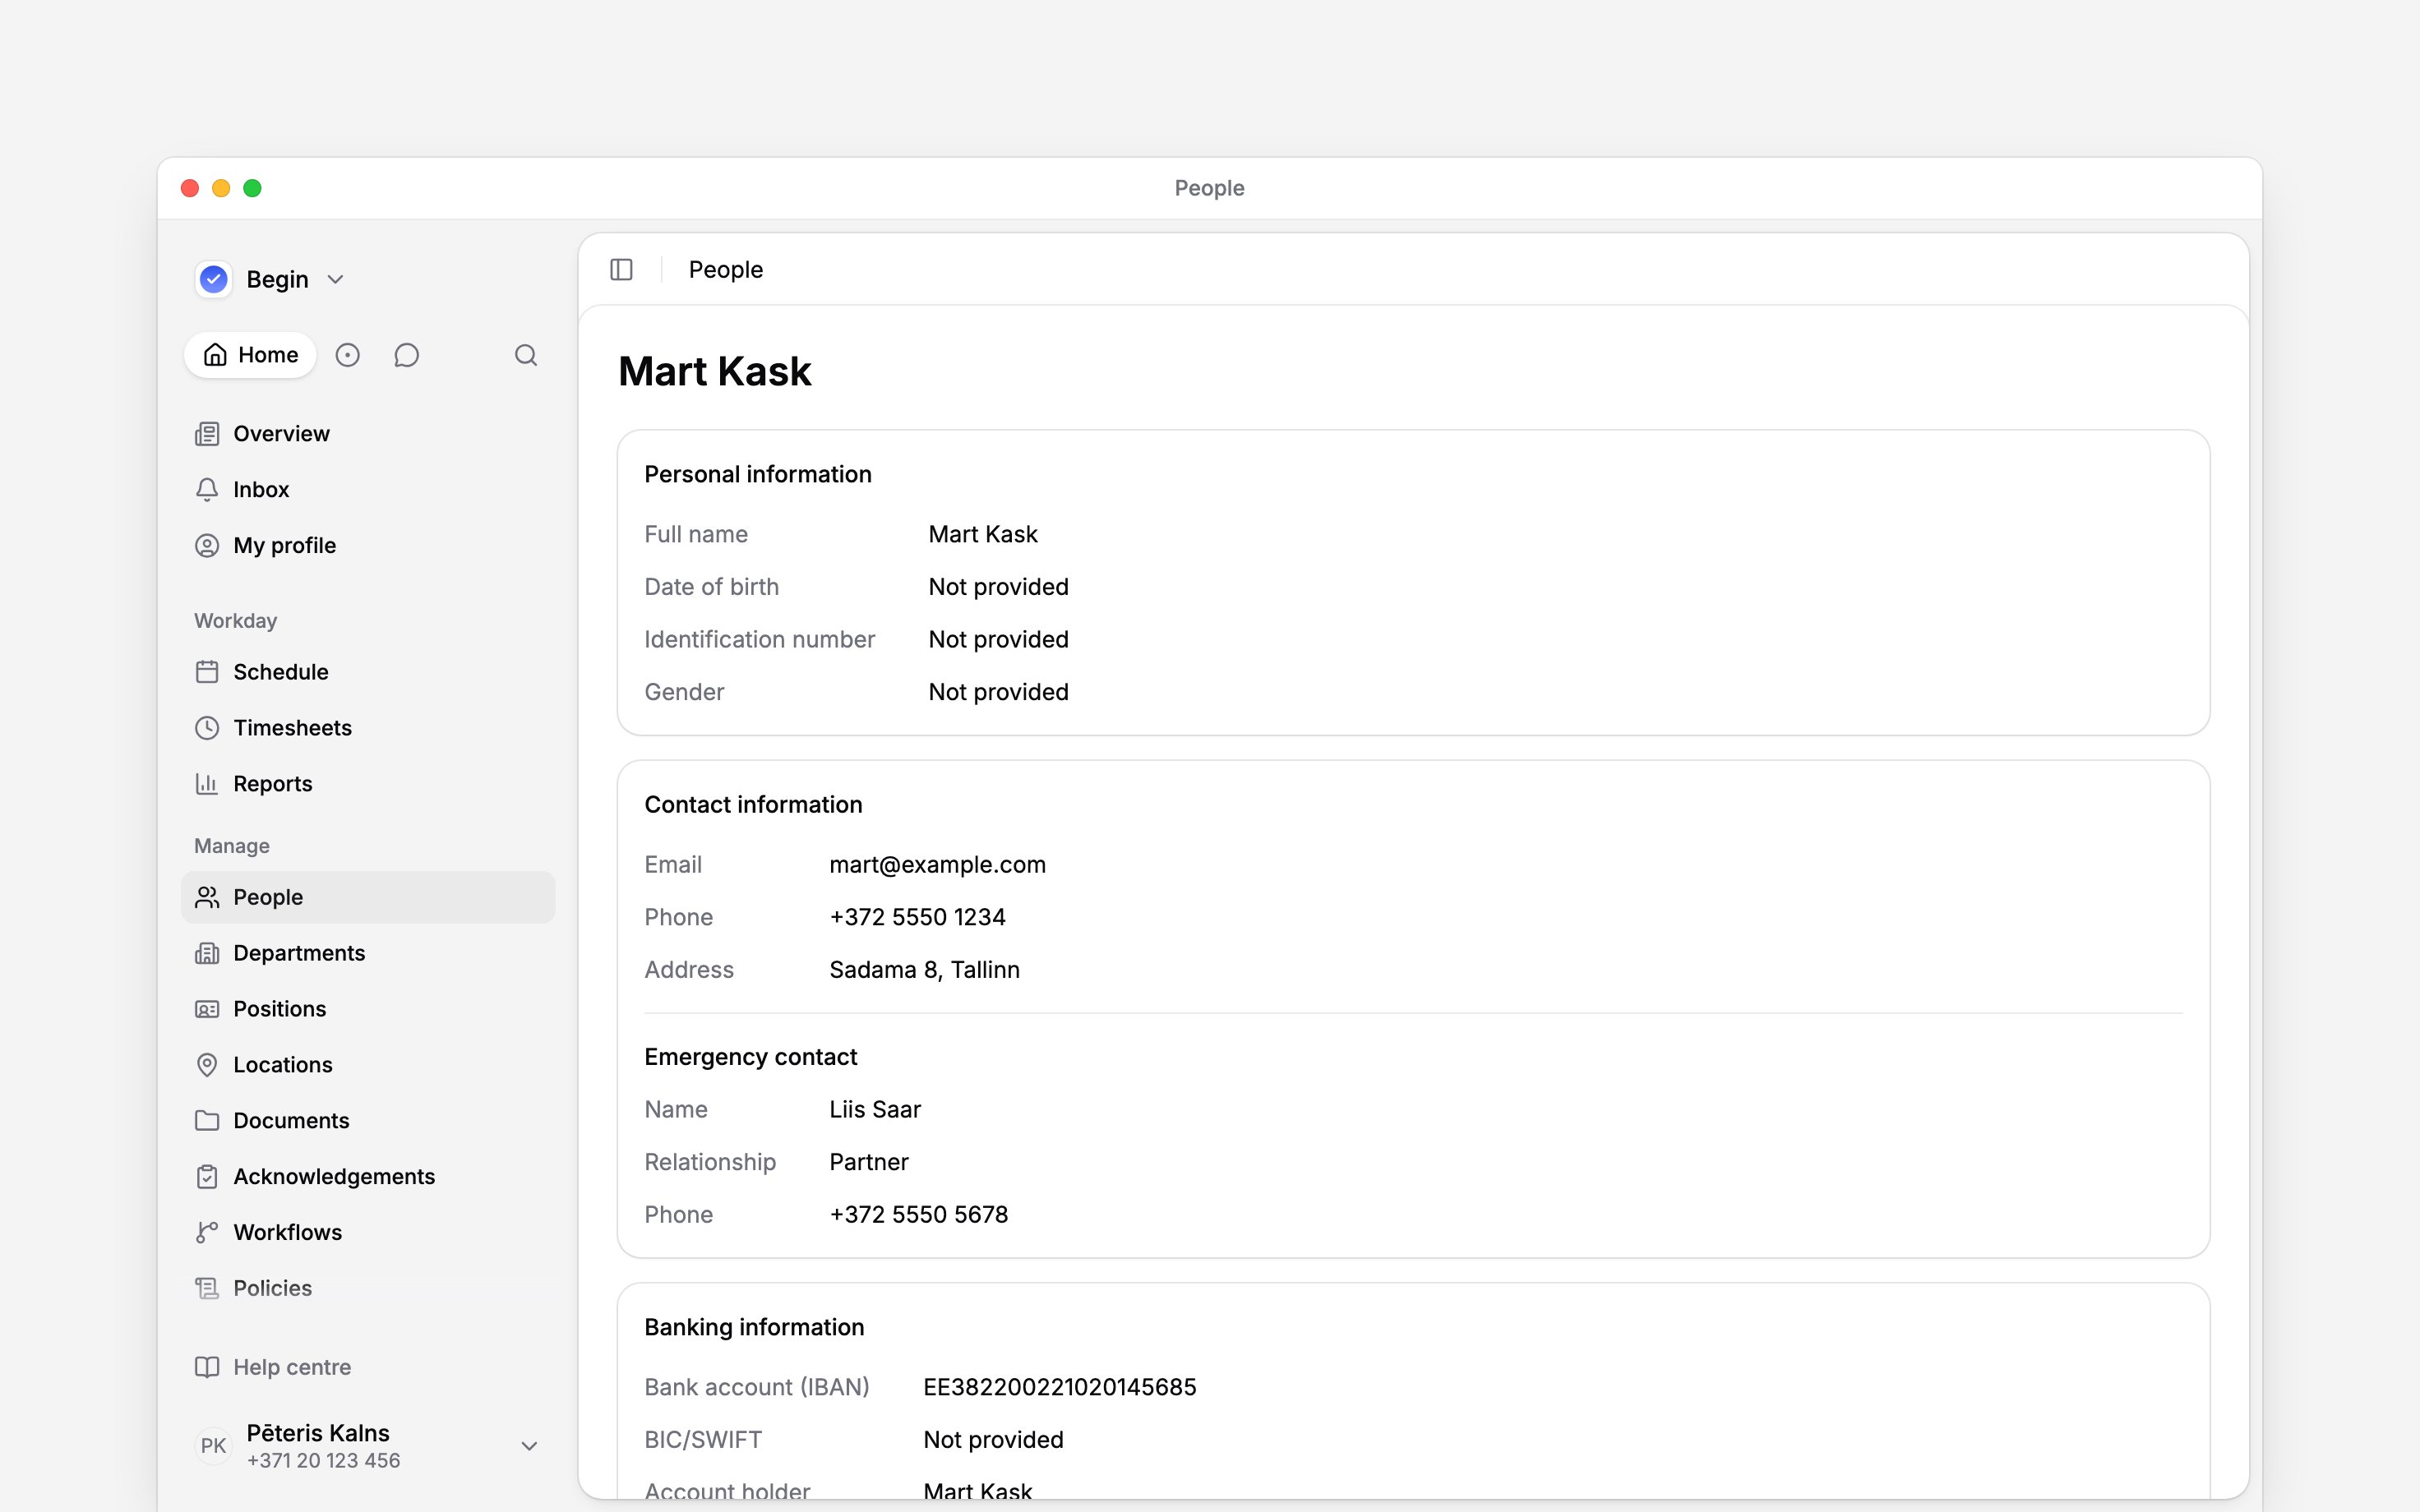Click the PK avatar initials
Image resolution: width=2420 pixels, height=1512 pixels.
point(213,1446)
